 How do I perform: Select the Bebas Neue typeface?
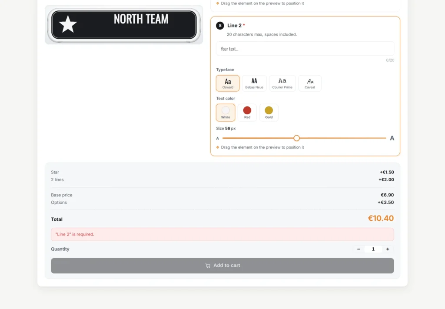coord(254,83)
